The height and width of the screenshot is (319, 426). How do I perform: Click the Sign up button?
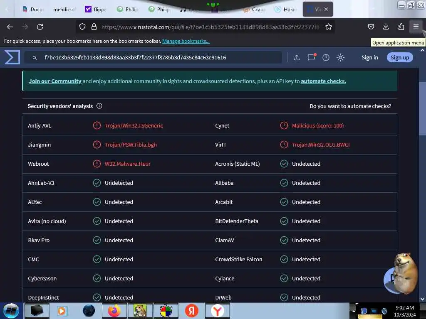[400, 57]
